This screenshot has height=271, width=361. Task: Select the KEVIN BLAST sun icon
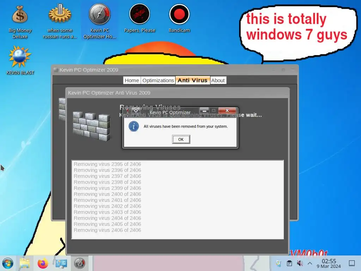coord(20,60)
